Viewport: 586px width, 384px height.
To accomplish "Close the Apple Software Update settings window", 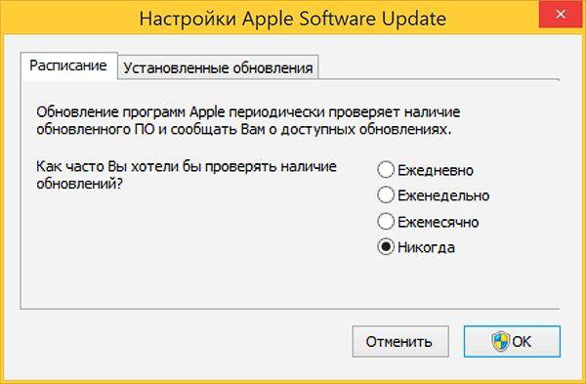I will point(560,15).
